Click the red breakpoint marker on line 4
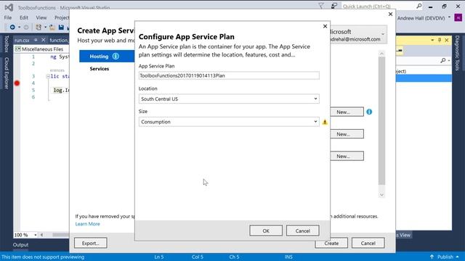Viewport: 465px width, 261px height. pyautogui.click(x=17, y=83)
